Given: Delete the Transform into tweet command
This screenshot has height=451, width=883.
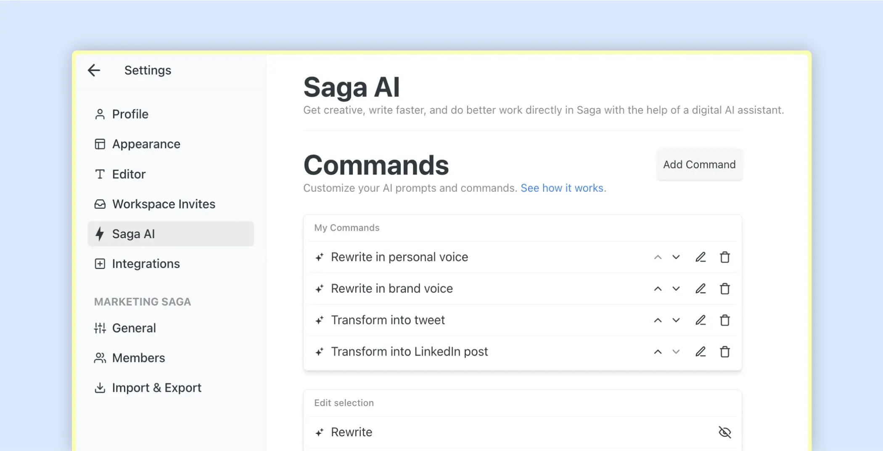Looking at the screenshot, I should (725, 320).
